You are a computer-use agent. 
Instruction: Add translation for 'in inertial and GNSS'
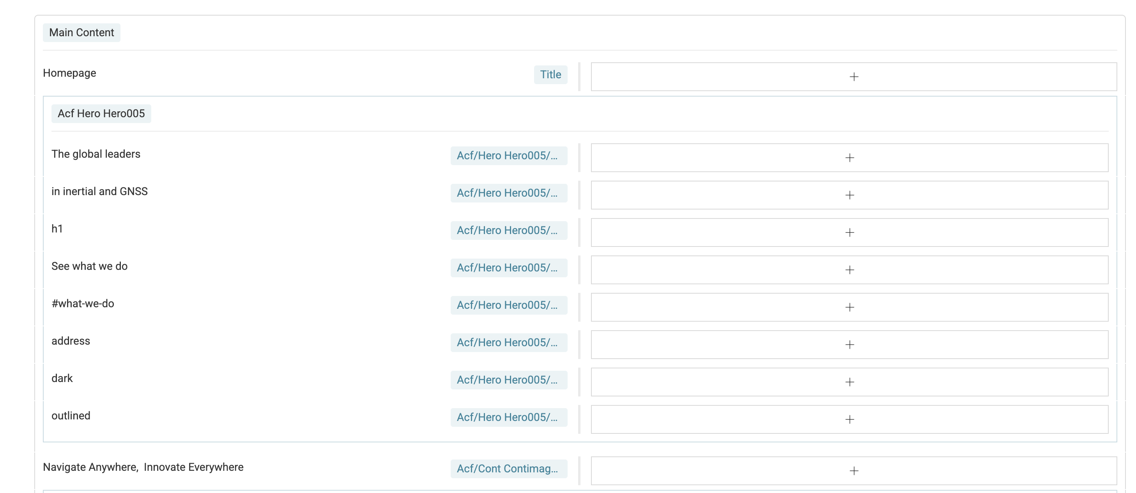click(x=849, y=195)
